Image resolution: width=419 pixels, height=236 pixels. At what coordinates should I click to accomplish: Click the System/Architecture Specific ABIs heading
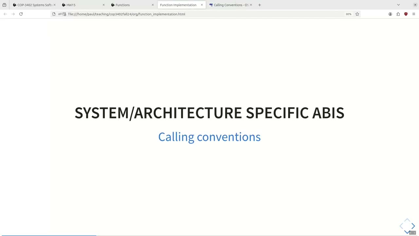tap(209, 113)
